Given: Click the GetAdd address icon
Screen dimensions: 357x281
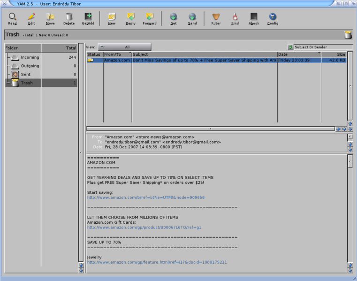Looking at the screenshot, I should (x=88, y=19).
